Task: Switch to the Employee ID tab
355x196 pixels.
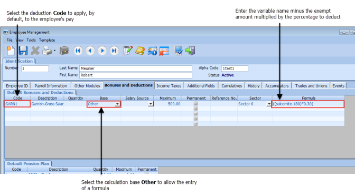Action: tap(17, 86)
